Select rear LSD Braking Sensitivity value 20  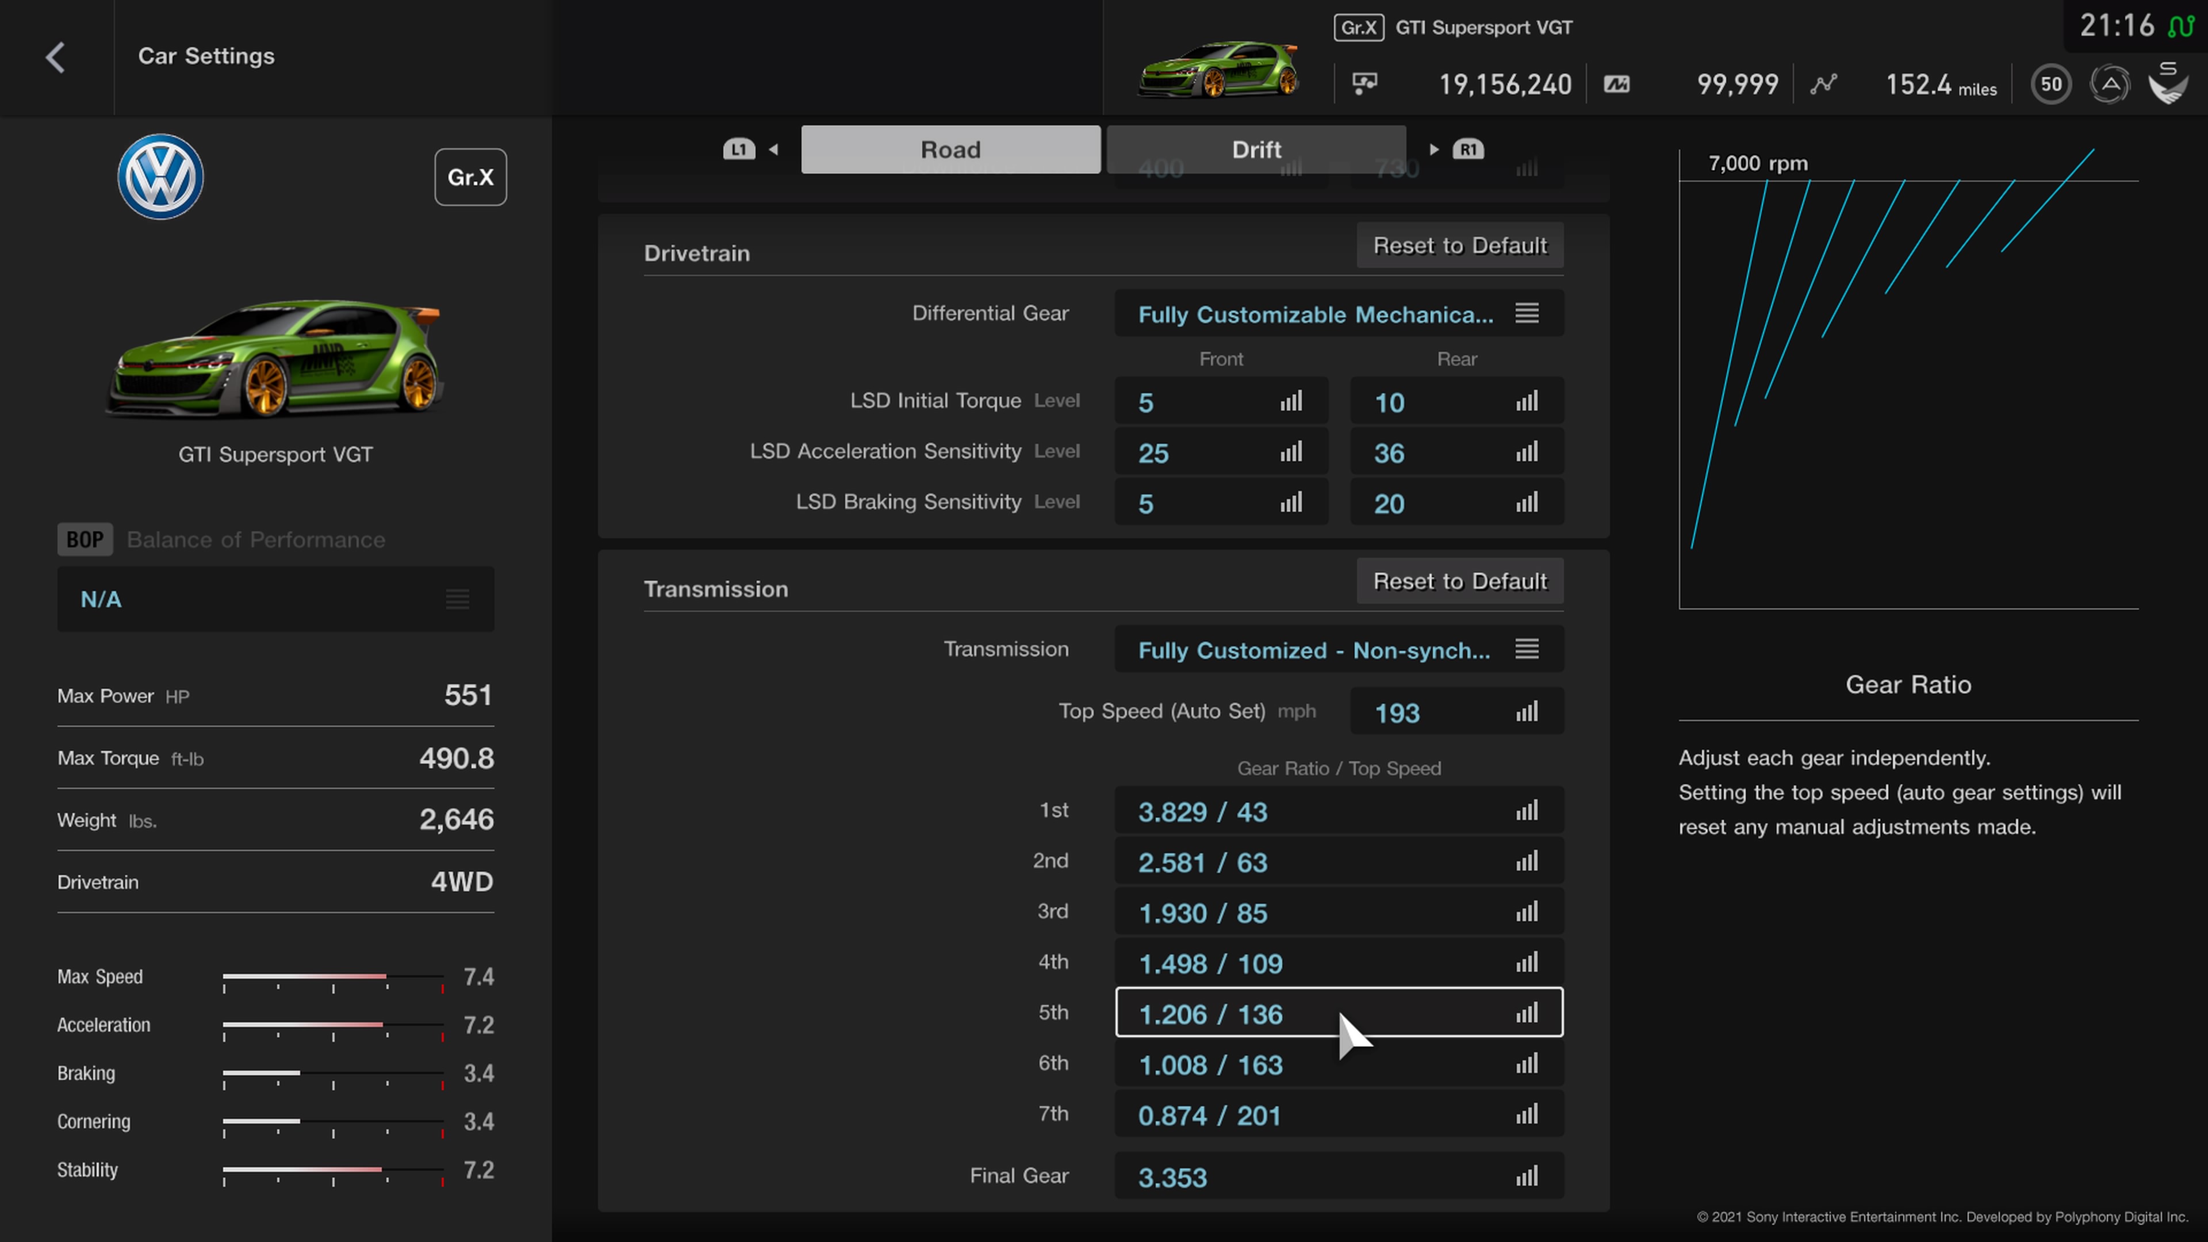click(1457, 503)
